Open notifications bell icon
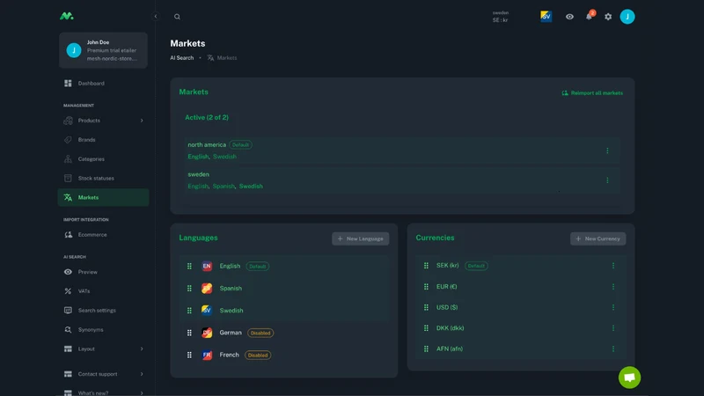The width and height of the screenshot is (704, 396). point(589,17)
